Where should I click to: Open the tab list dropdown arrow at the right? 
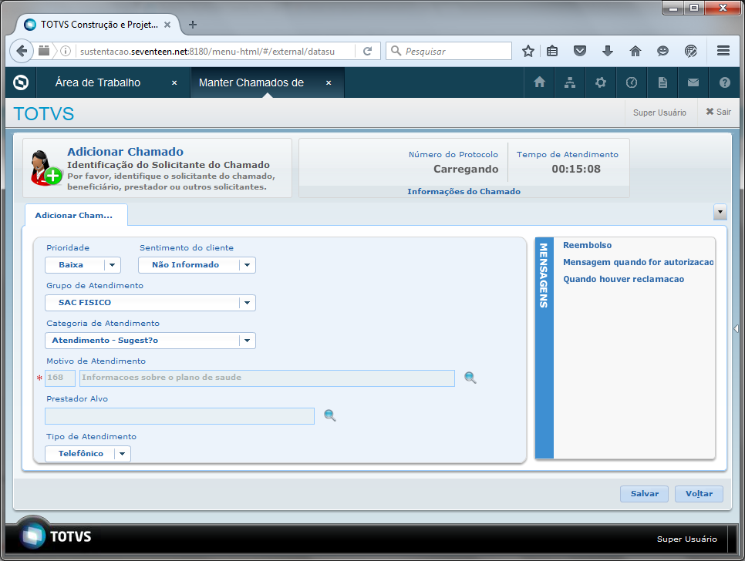[x=720, y=212]
